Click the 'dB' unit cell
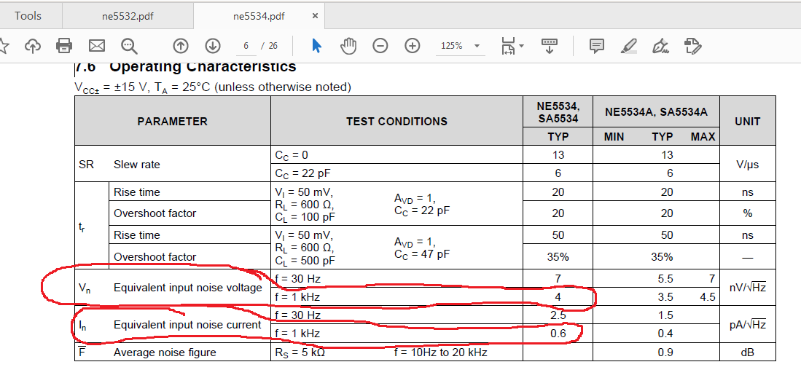The width and height of the screenshot is (801, 386). coord(748,352)
